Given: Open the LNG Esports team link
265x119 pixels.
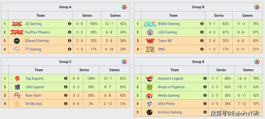Looking at the screenshot, I should (35, 87).
